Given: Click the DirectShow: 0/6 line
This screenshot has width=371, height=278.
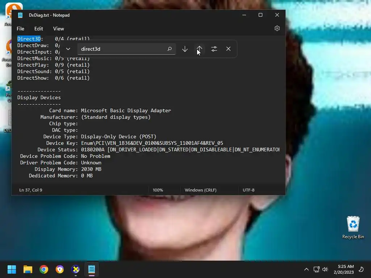Looking at the screenshot, I should tap(54, 78).
